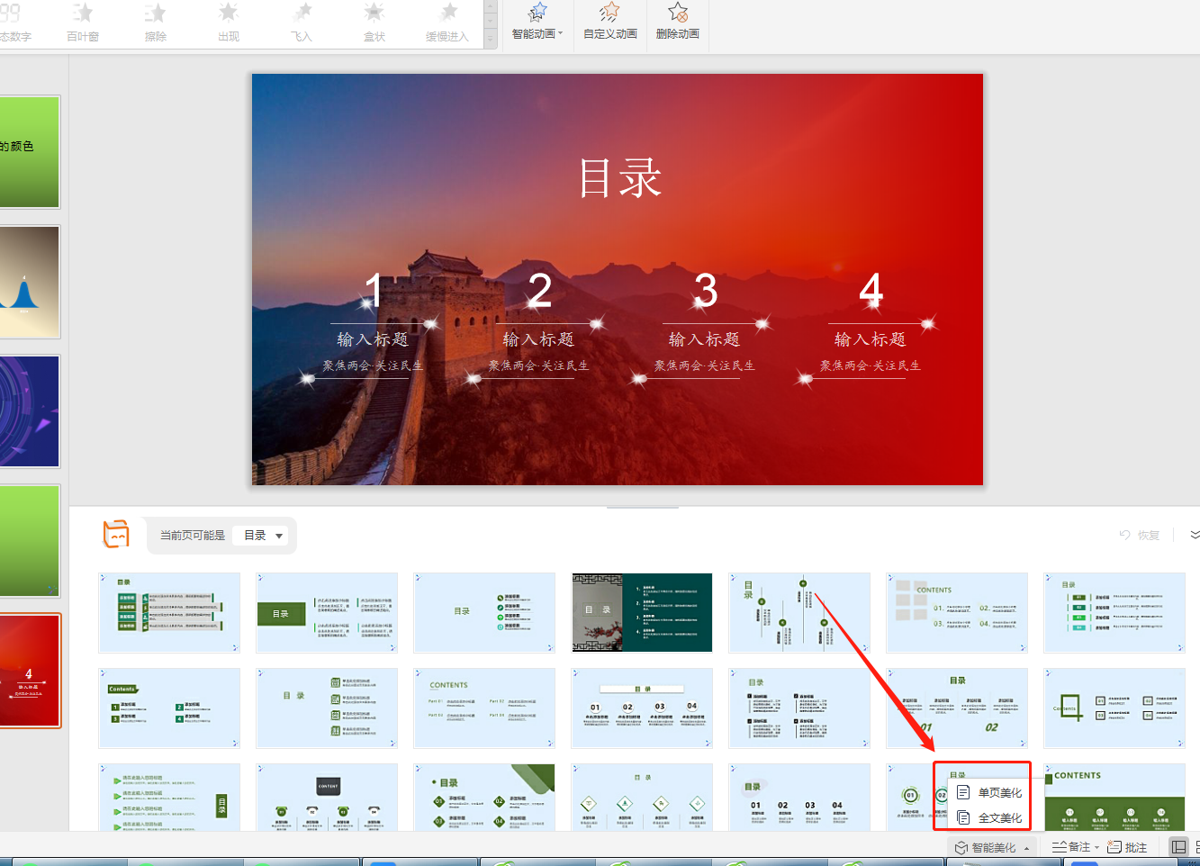Select the slide layout view icon near bottom right

pyautogui.click(x=1178, y=846)
